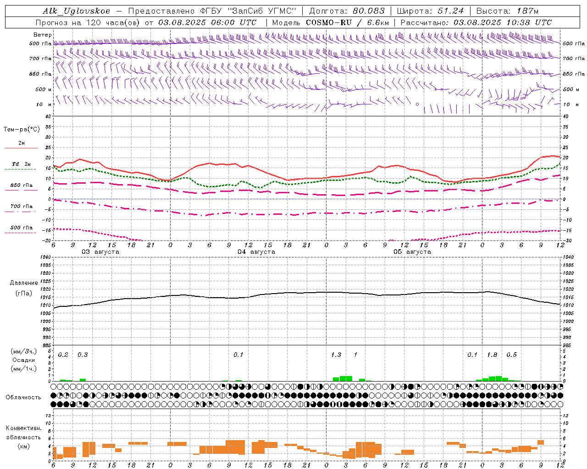587x469 pixels.
Task: Click the precipitation value 1.8
Action: (492, 355)
